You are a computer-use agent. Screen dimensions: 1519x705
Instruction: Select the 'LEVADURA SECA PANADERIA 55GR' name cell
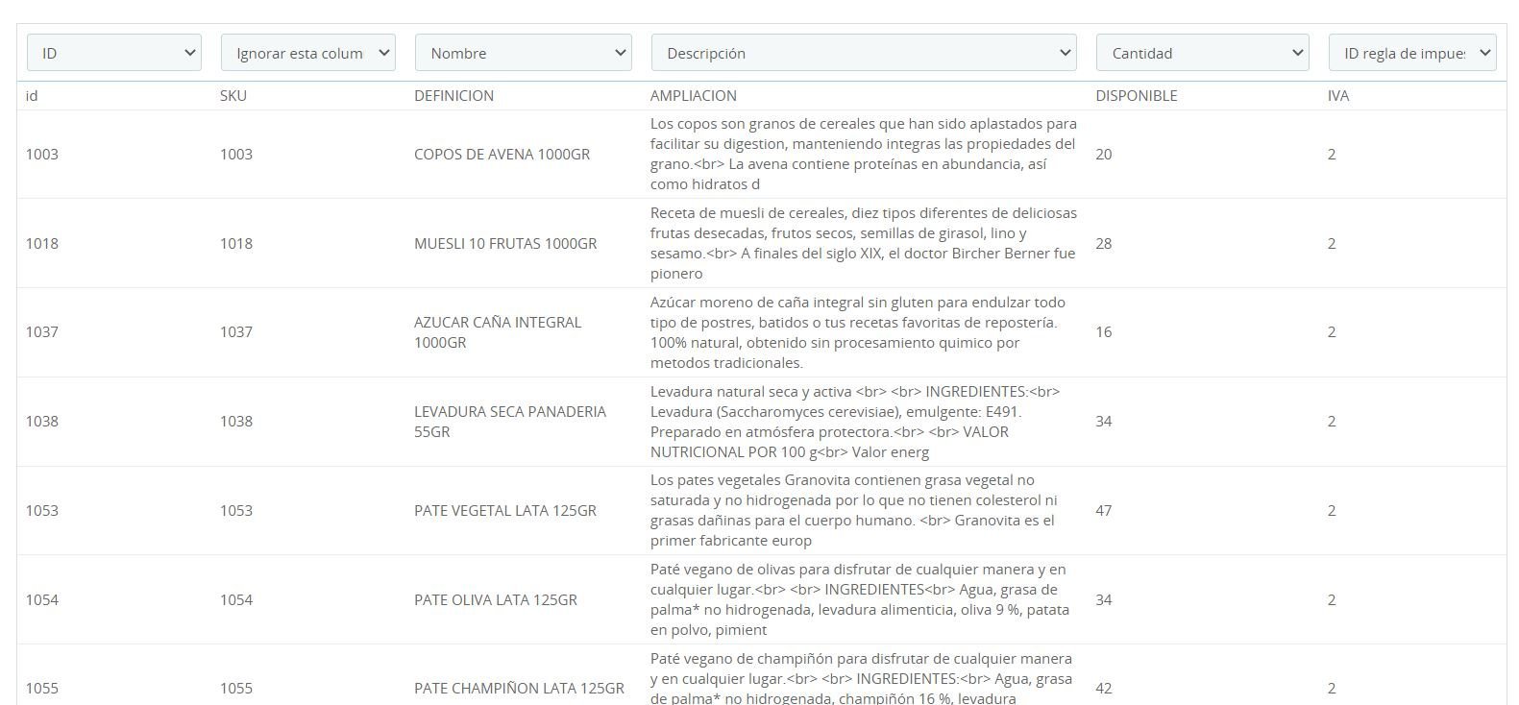click(x=510, y=422)
